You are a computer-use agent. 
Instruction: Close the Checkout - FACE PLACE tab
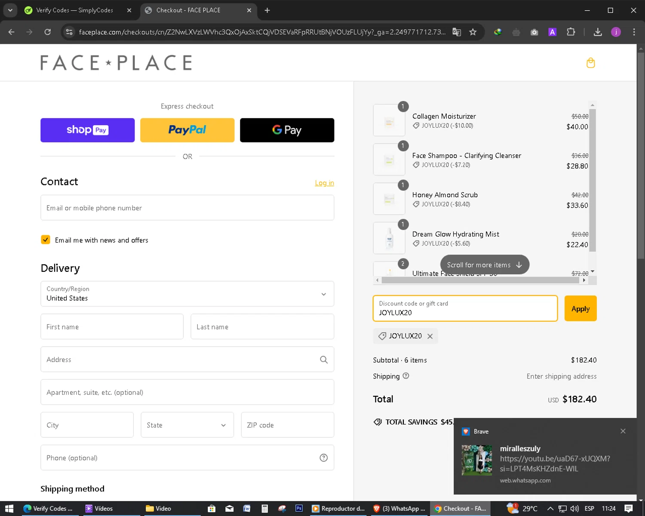pyautogui.click(x=249, y=10)
